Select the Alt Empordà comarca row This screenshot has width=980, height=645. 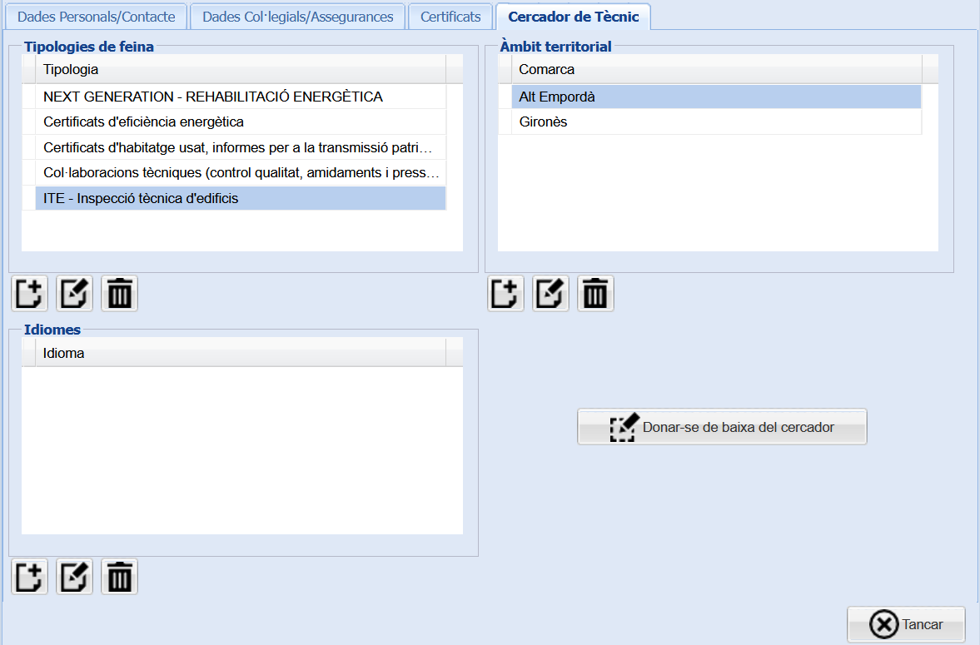[716, 97]
